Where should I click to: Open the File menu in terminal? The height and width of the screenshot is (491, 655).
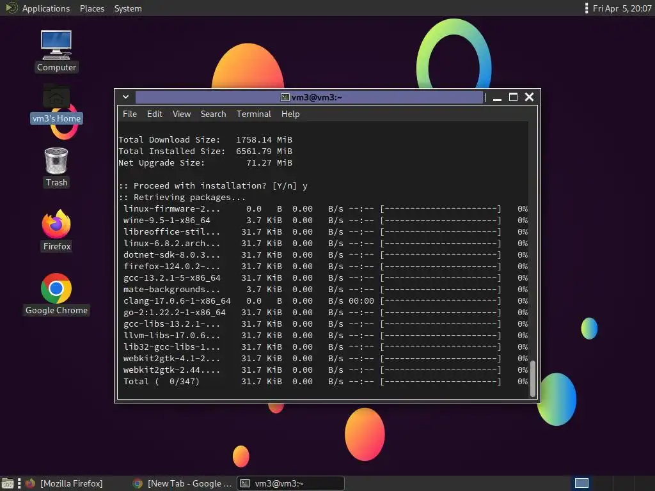(x=129, y=114)
